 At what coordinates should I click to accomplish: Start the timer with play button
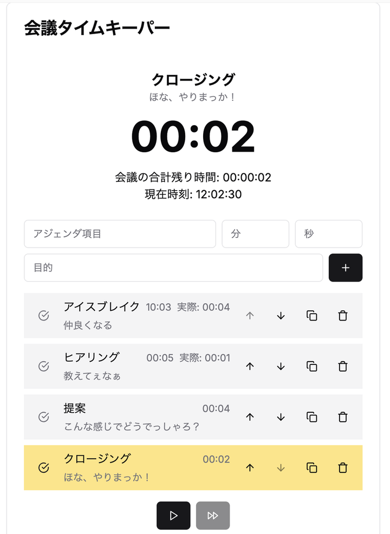coord(173,516)
